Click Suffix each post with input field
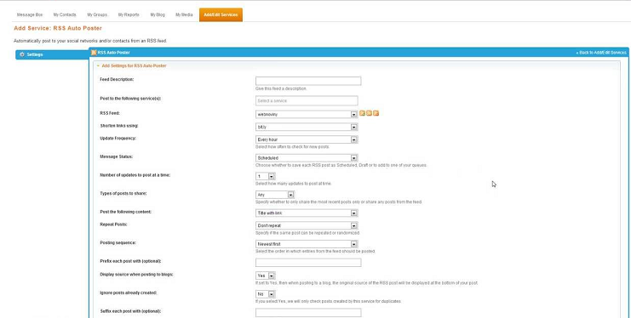 click(308, 312)
